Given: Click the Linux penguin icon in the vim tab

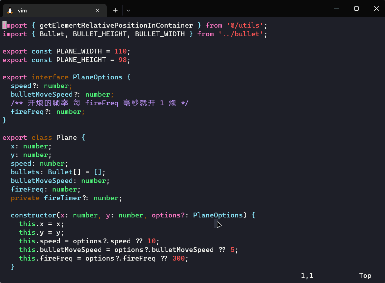Looking at the screenshot, I should click(x=10, y=11).
